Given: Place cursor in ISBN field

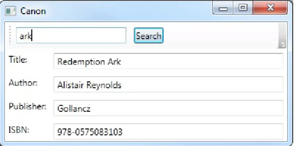Looking at the screenshot, I should [168, 132].
